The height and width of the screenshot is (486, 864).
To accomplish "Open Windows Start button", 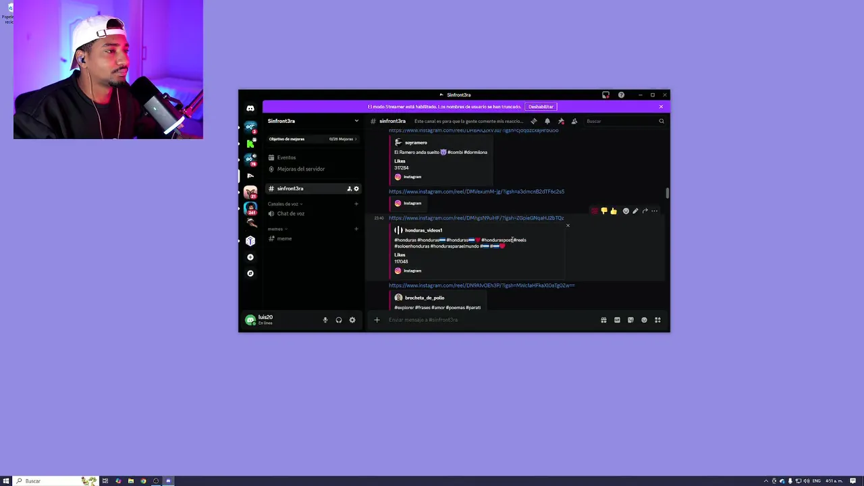I will click(x=6, y=481).
